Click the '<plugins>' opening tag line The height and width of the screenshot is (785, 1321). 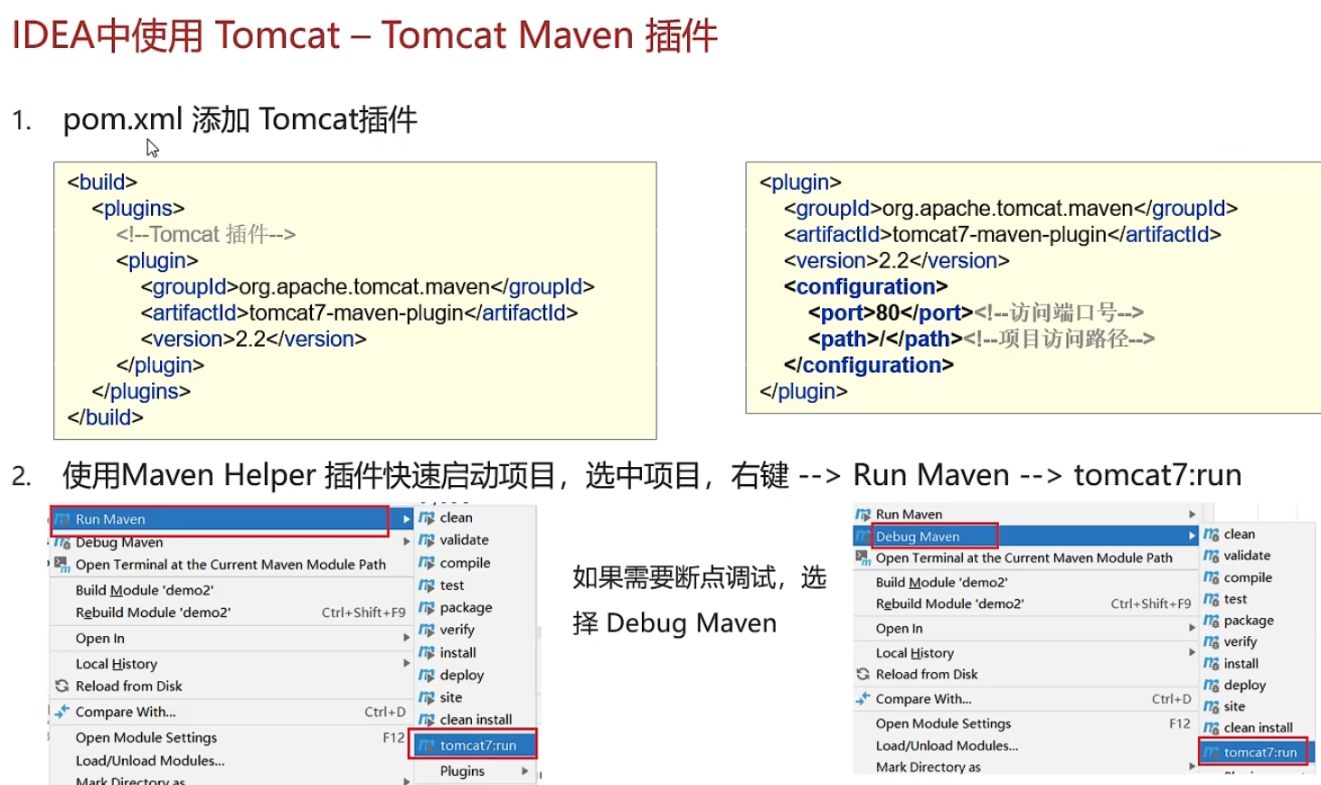[x=137, y=208]
